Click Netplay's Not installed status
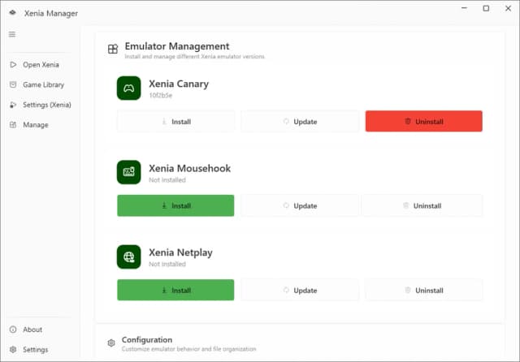Image resolution: width=520 pixels, height=362 pixels. [167, 264]
